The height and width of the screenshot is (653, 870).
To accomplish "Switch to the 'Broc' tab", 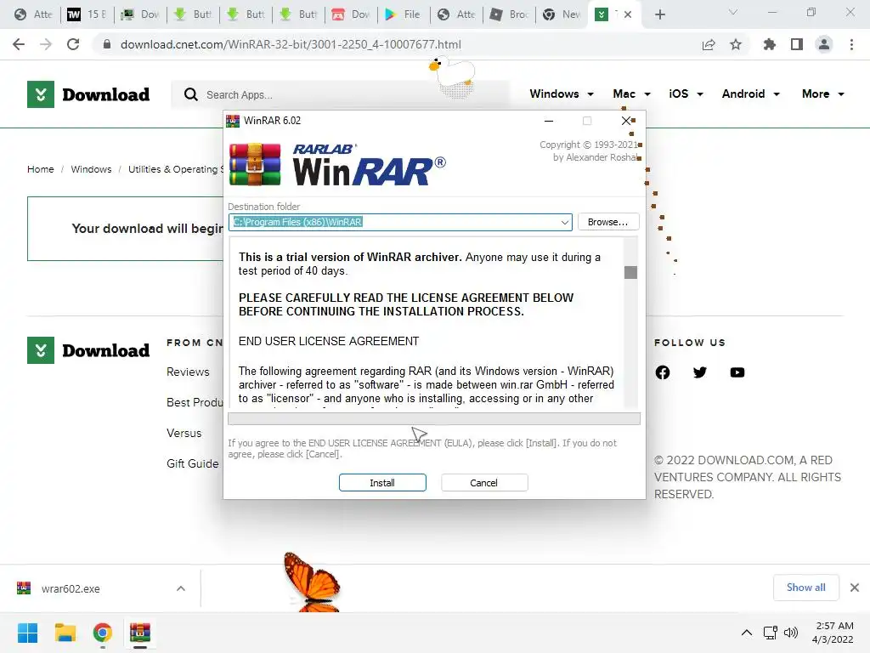I will (509, 14).
